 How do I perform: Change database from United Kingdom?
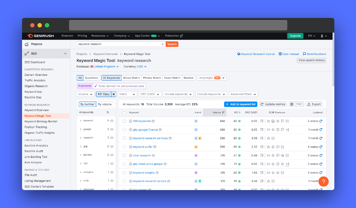(104, 67)
